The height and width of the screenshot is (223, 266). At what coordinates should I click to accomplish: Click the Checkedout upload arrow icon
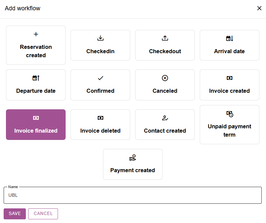tap(165, 38)
